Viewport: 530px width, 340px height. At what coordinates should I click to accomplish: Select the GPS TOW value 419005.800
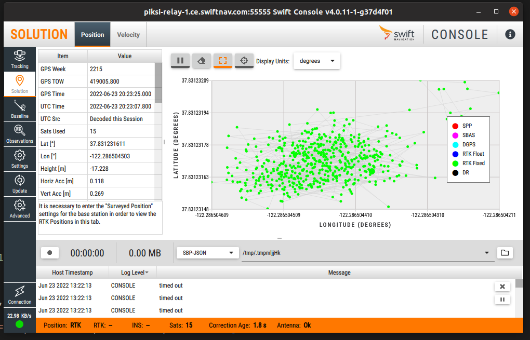121,81
